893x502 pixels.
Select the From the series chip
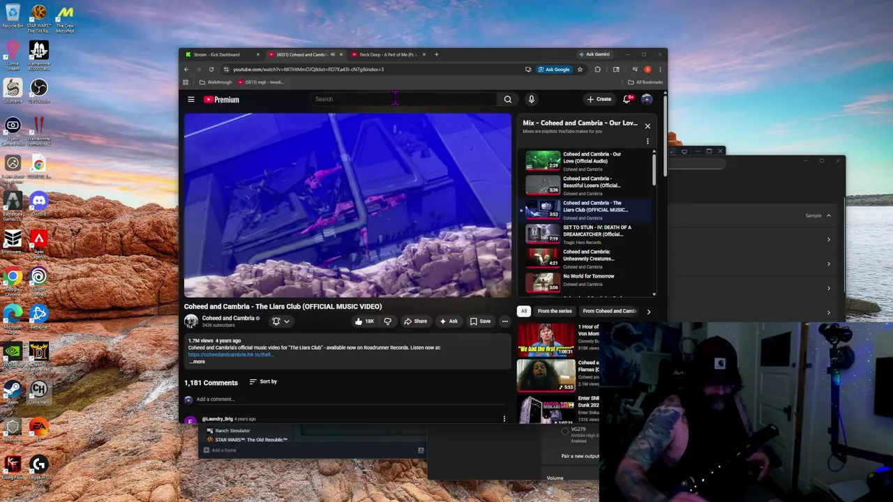tap(555, 311)
